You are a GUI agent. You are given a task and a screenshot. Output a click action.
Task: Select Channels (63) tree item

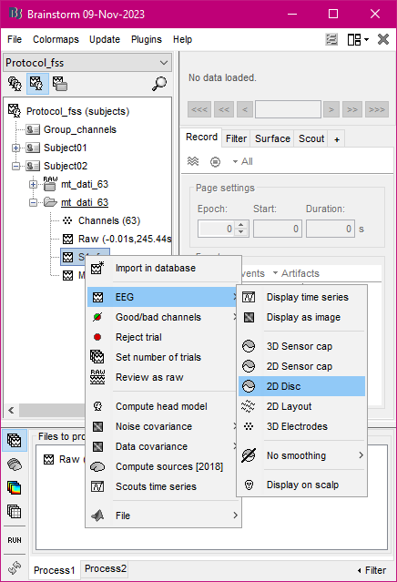[109, 220]
